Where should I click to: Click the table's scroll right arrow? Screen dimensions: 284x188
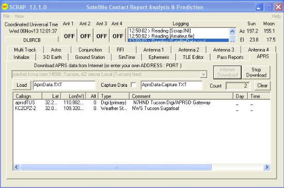pyautogui.click(x=267, y=167)
